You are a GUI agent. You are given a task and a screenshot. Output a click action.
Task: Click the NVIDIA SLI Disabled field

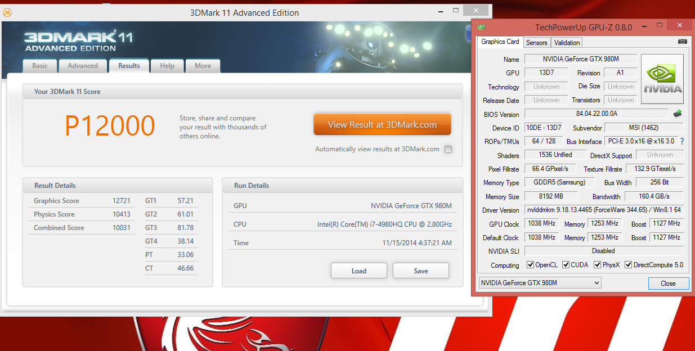(604, 251)
